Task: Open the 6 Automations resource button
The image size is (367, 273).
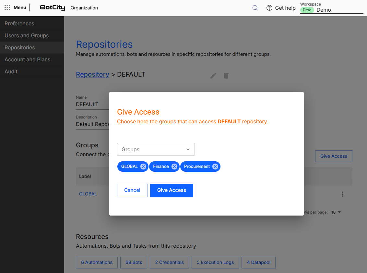Action: tap(97, 263)
